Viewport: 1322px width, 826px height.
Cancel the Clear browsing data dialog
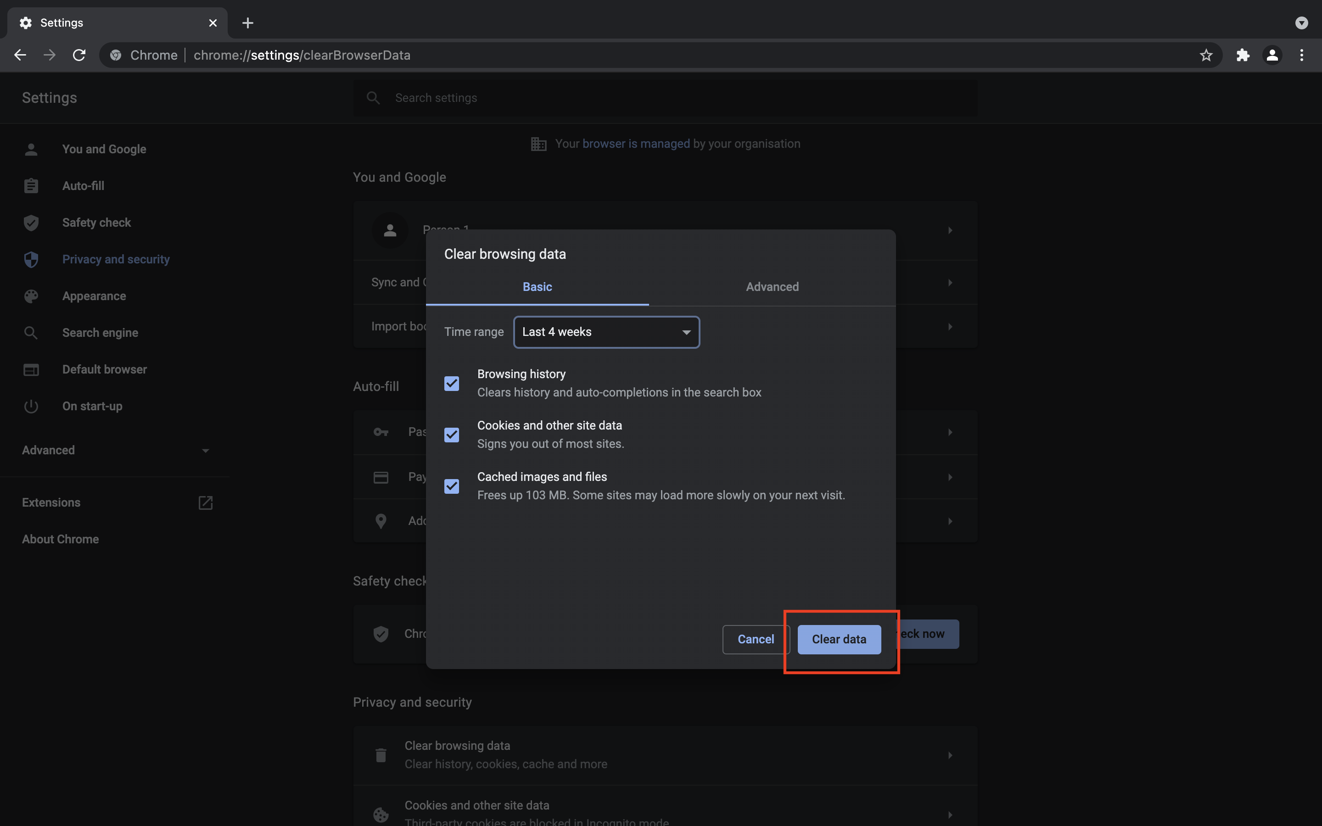click(x=756, y=639)
